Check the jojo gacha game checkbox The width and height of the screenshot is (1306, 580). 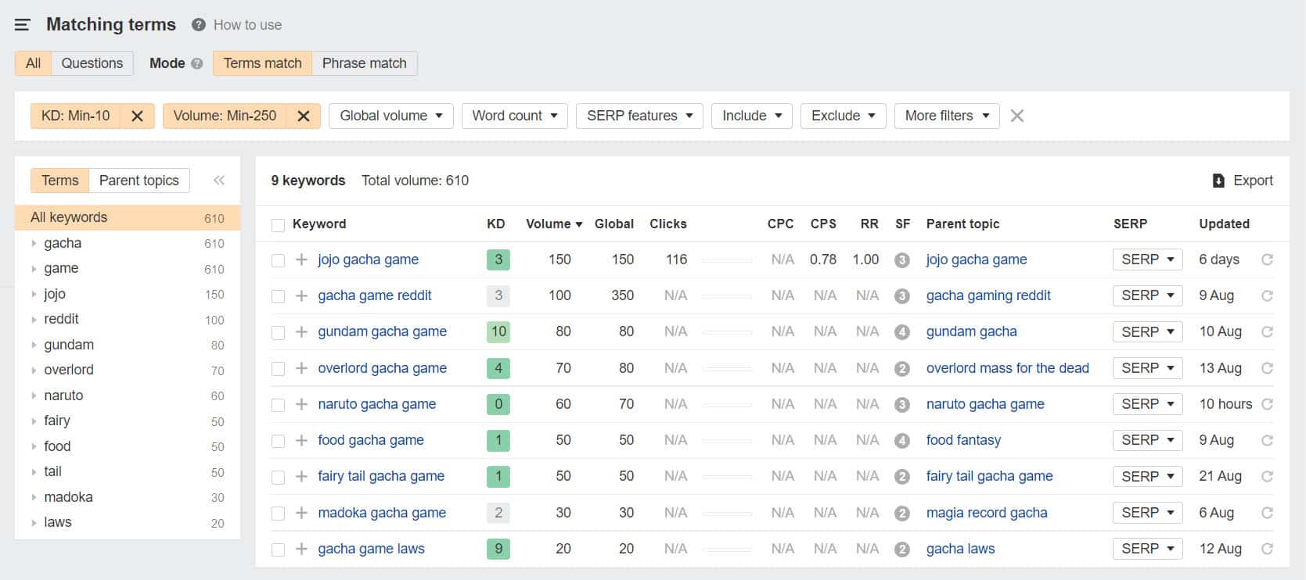(278, 260)
